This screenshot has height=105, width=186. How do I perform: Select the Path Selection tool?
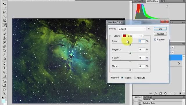coord(4,72)
